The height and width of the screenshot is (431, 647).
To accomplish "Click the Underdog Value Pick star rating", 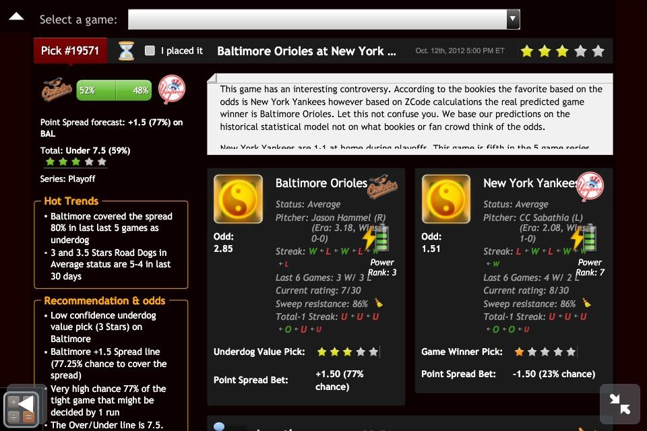I will pos(348,352).
